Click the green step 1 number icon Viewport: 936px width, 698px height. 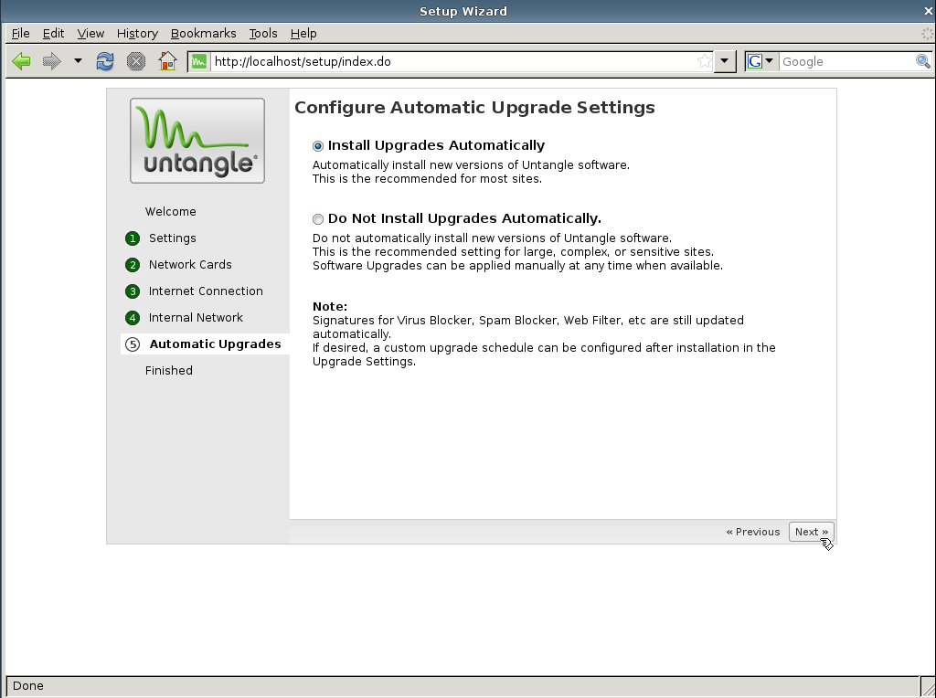point(133,238)
